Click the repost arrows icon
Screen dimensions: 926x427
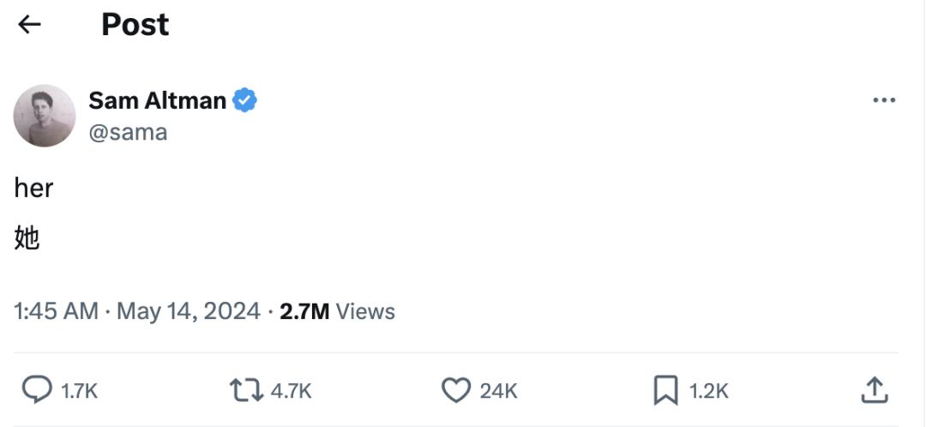click(x=246, y=391)
